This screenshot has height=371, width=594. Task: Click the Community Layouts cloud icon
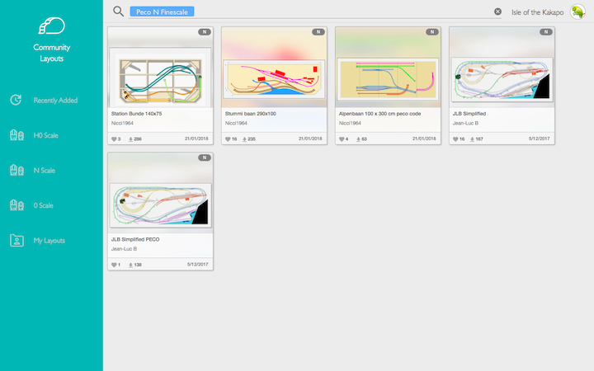click(51, 26)
